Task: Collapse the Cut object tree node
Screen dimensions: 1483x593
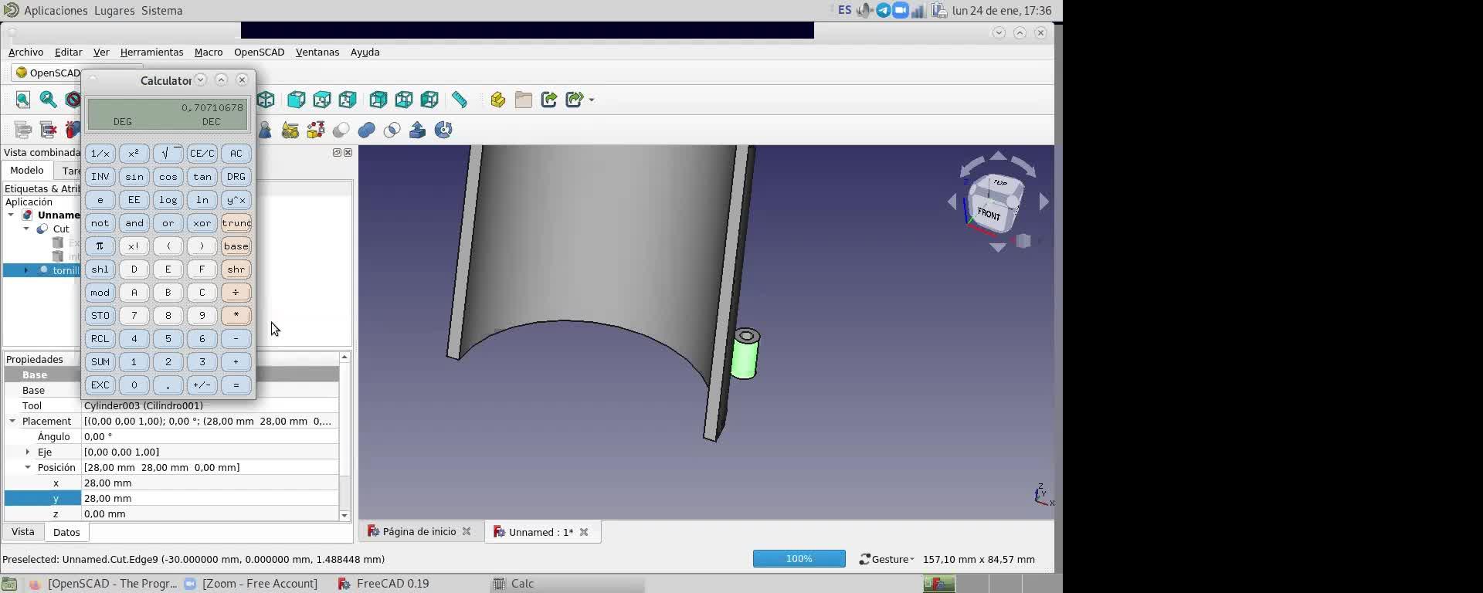Action: coord(26,229)
